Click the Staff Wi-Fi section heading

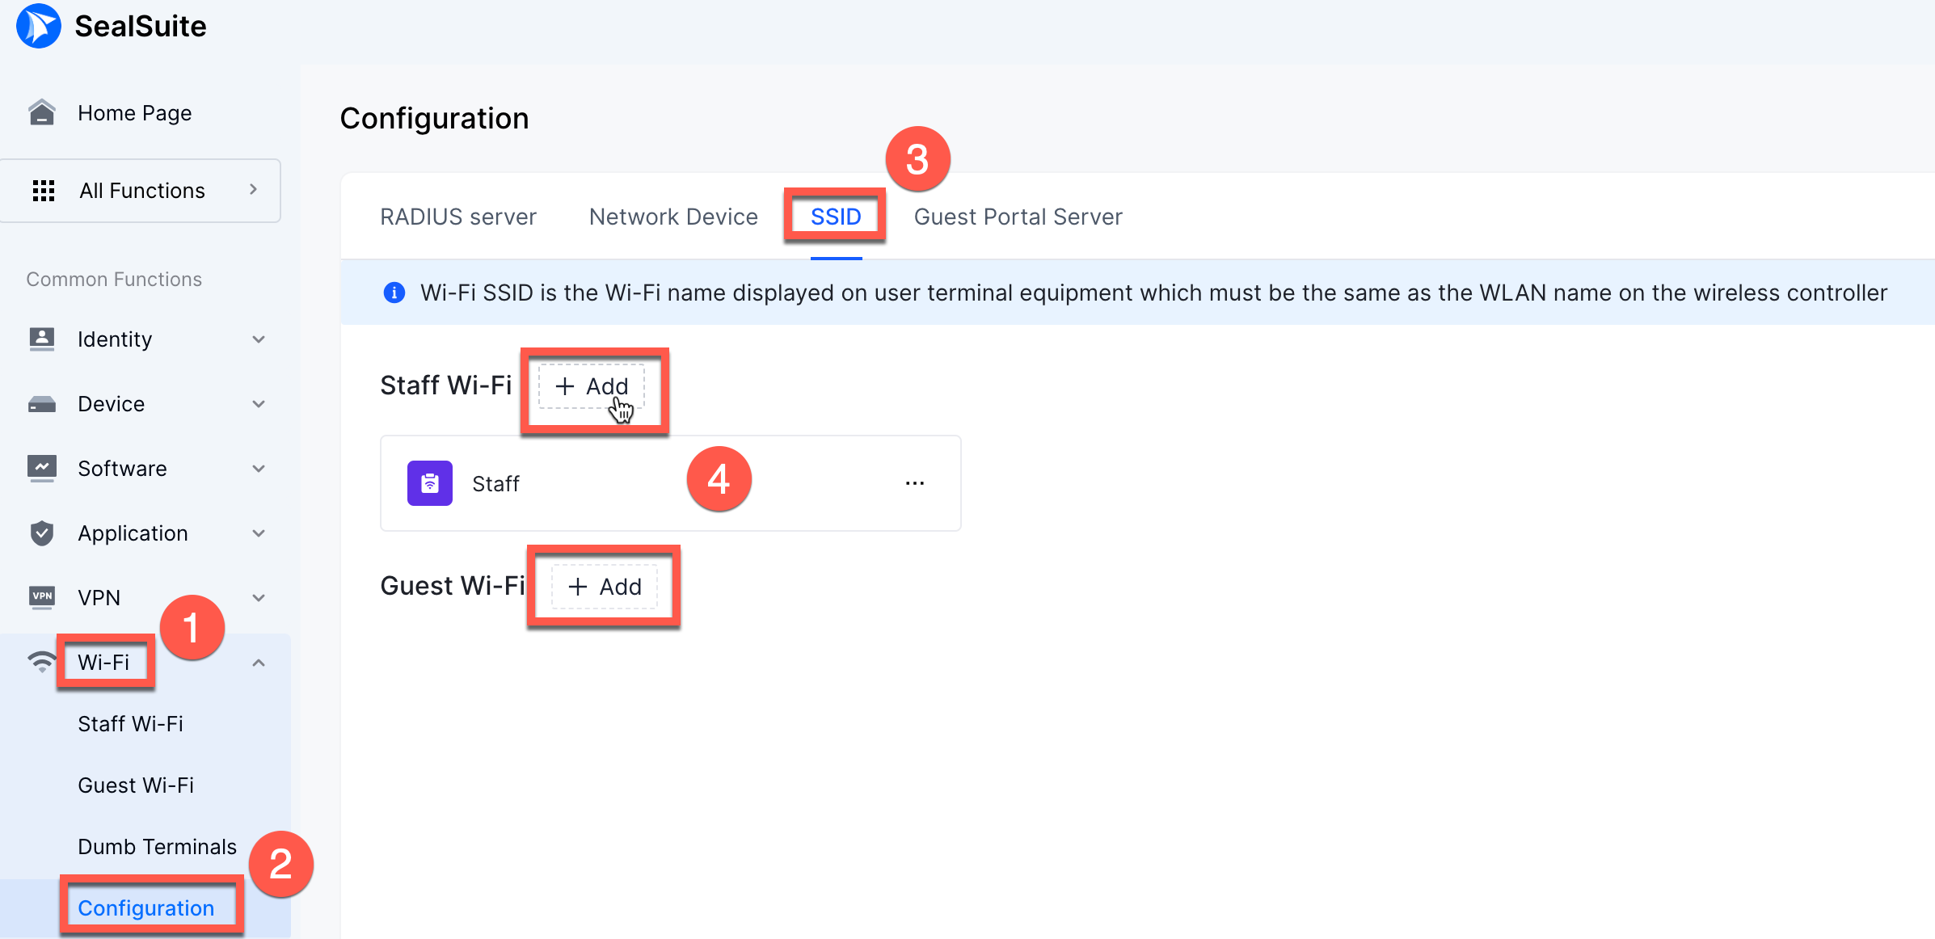(x=445, y=385)
